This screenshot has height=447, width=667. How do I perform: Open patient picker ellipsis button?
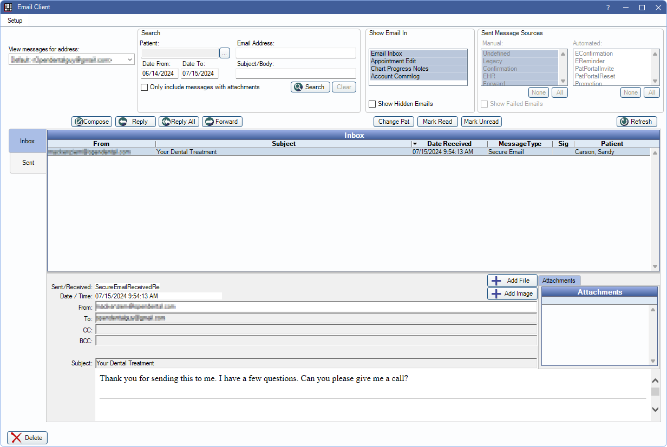click(225, 53)
